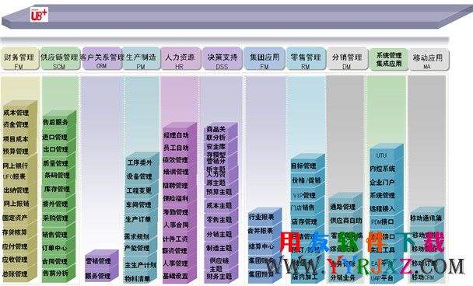Open the 零售管理 RM category tab
Screen dimensions: 473x286
[x=306, y=59]
